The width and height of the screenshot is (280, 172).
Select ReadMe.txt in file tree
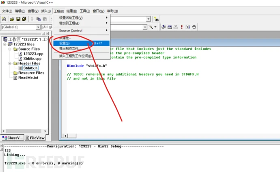(28, 78)
